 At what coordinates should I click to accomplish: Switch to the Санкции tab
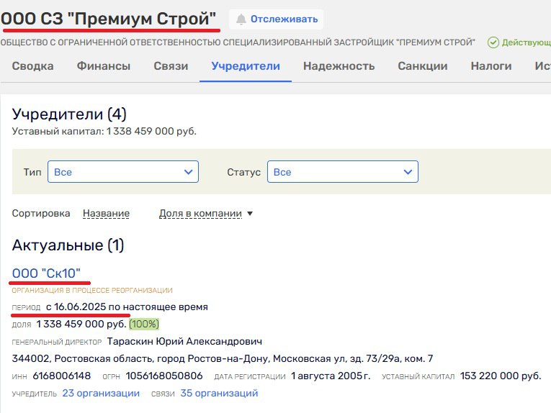422,66
